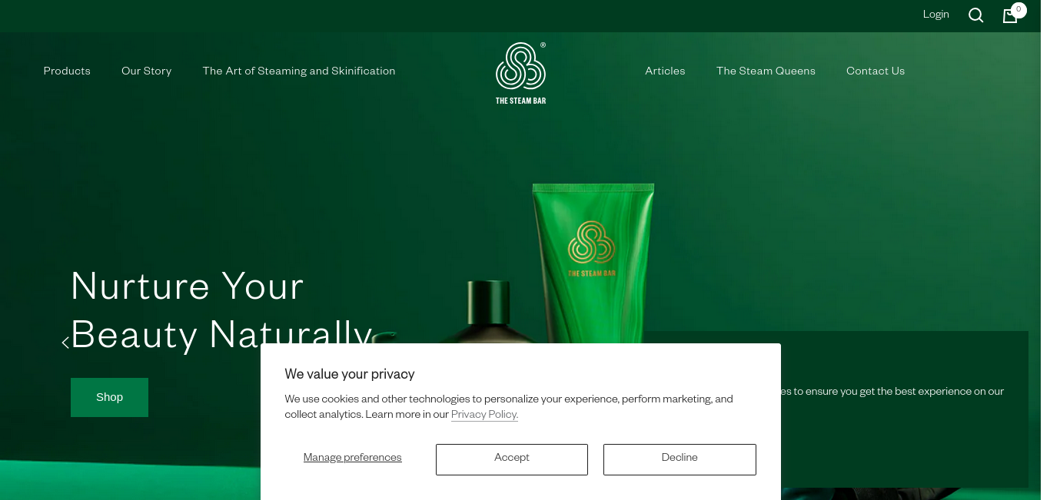This screenshot has width=1050, height=500.
Task: Open the Our Story menu item
Action: tap(146, 71)
